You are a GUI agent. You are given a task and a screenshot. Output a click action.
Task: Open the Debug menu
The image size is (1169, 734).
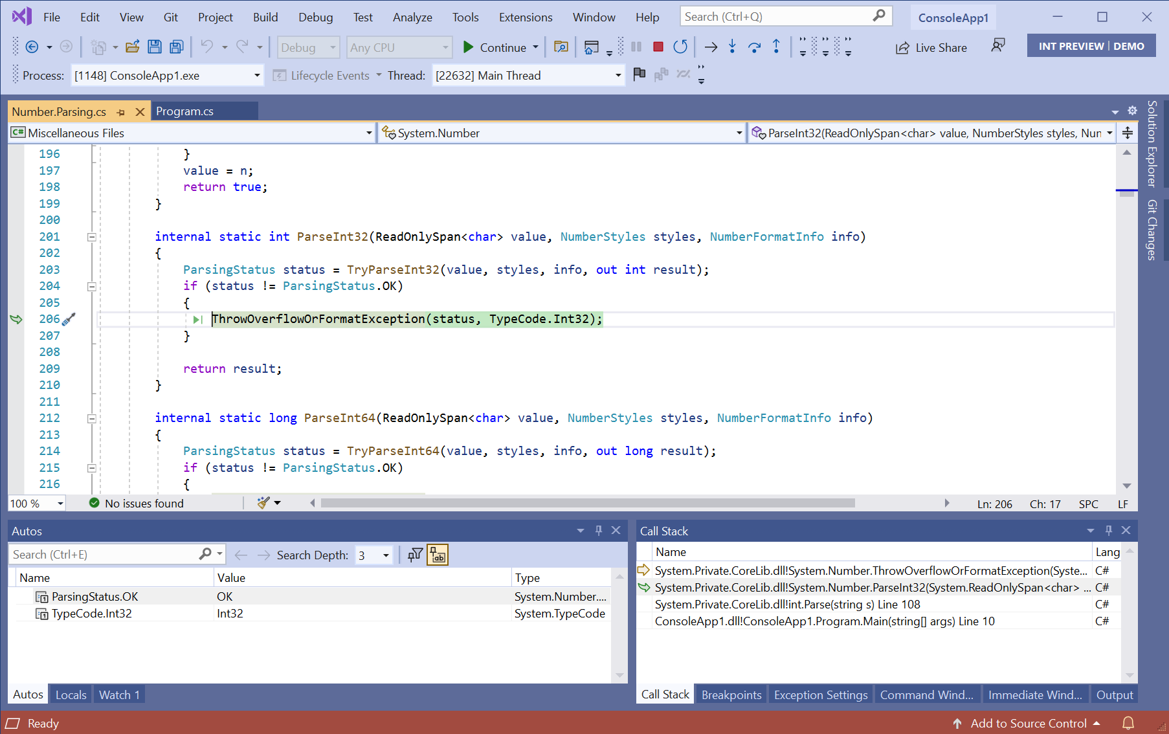[x=316, y=17]
